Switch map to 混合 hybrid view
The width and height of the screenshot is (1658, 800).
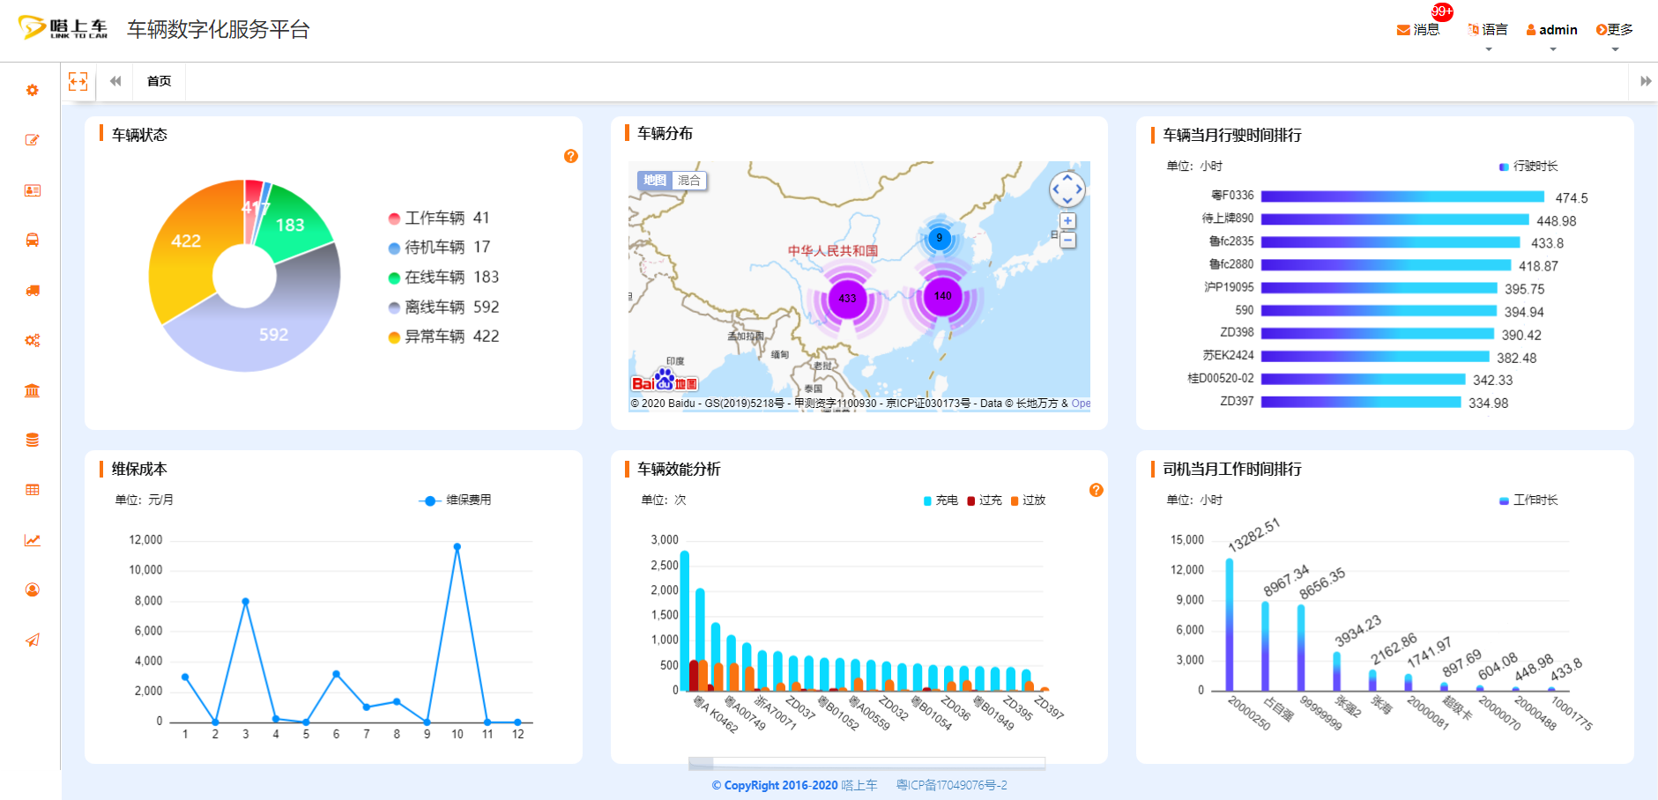(x=689, y=181)
